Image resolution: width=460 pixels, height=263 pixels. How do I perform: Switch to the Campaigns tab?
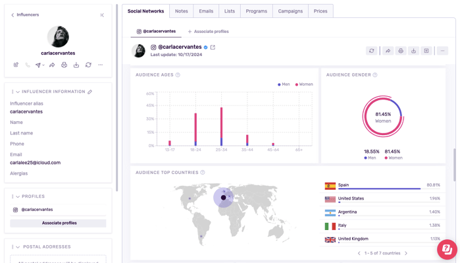click(x=290, y=11)
